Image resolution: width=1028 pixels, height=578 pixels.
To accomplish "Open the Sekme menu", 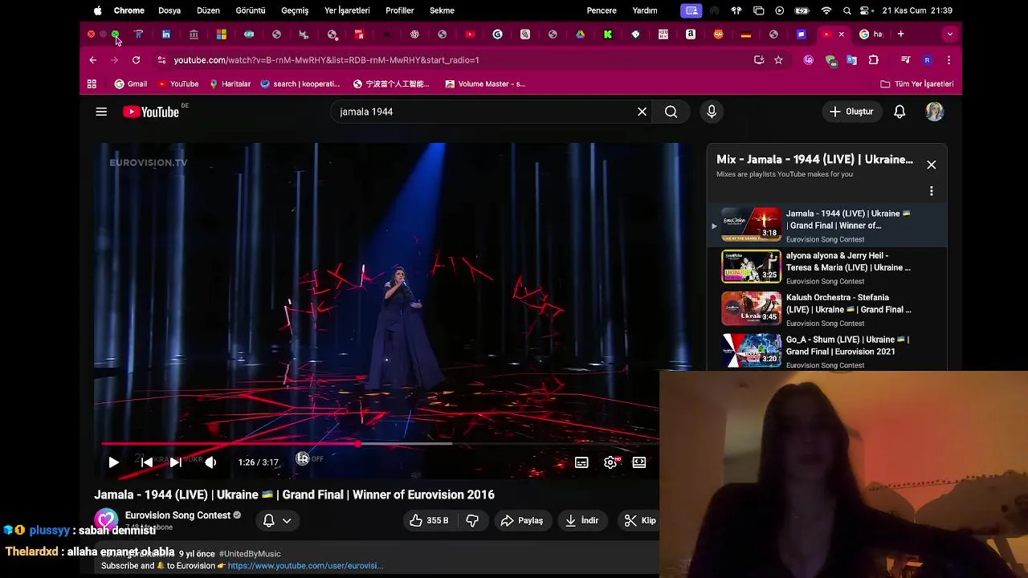I will click(443, 10).
